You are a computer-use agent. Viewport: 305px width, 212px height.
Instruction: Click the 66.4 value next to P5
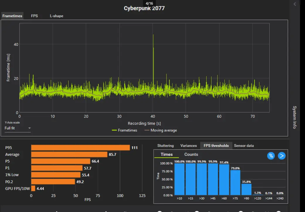(95, 161)
